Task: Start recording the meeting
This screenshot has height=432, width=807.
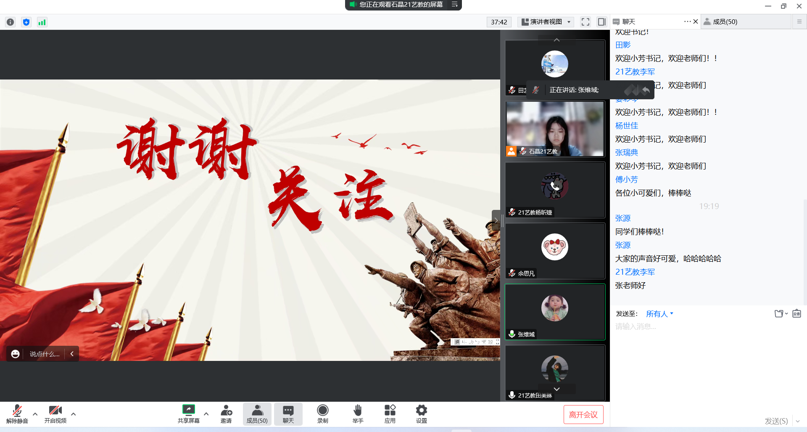Action: coord(322,414)
